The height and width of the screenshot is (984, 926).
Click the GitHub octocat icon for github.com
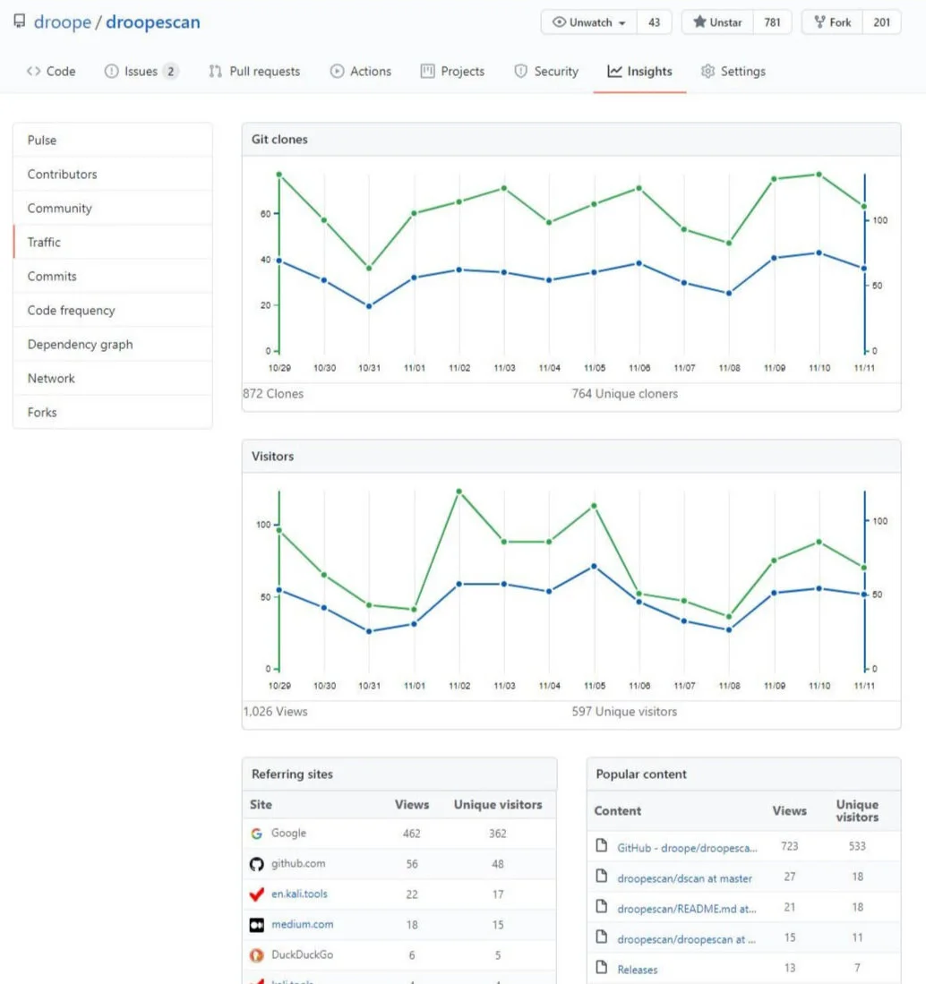point(256,864)
